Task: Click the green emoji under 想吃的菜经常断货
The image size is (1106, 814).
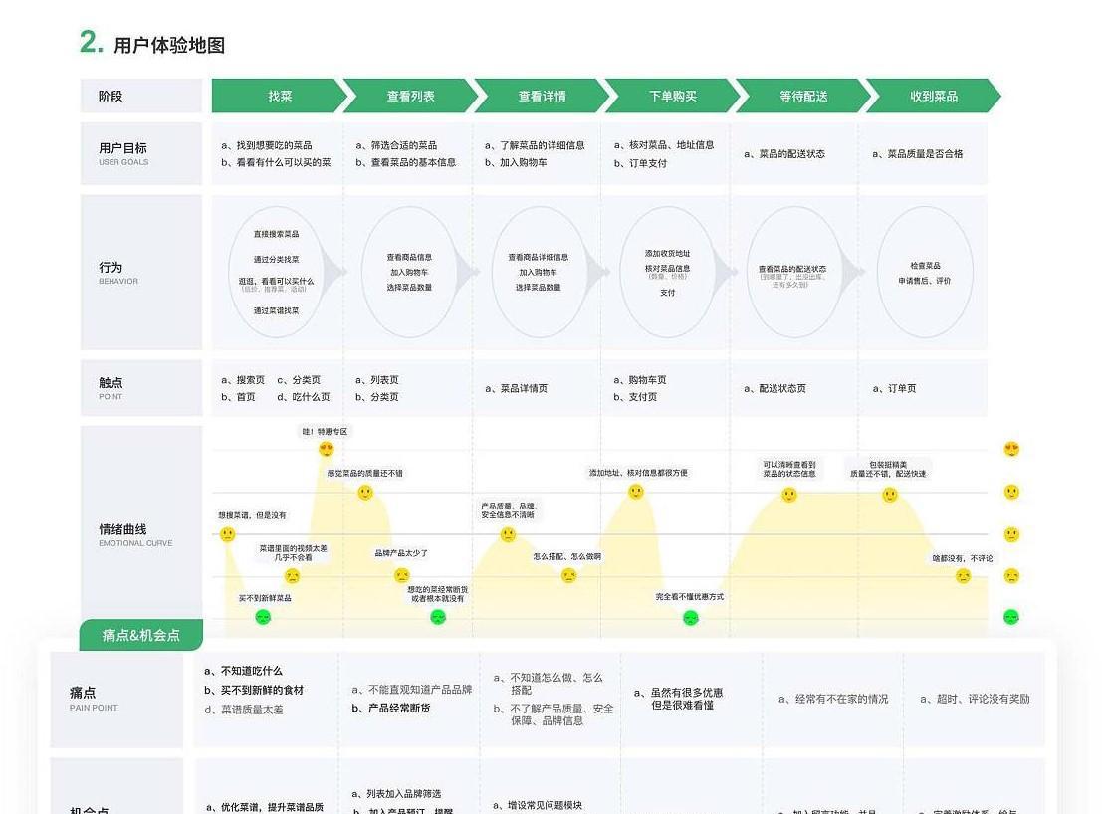Action: pos(438,617)
